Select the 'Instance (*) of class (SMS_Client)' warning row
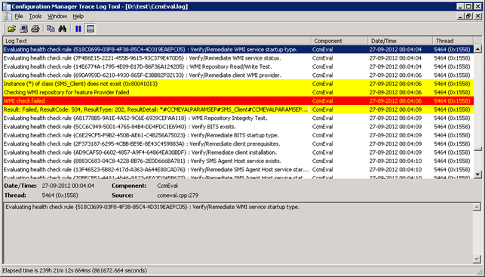Screen dimensions: 485x277 point(238,84)
